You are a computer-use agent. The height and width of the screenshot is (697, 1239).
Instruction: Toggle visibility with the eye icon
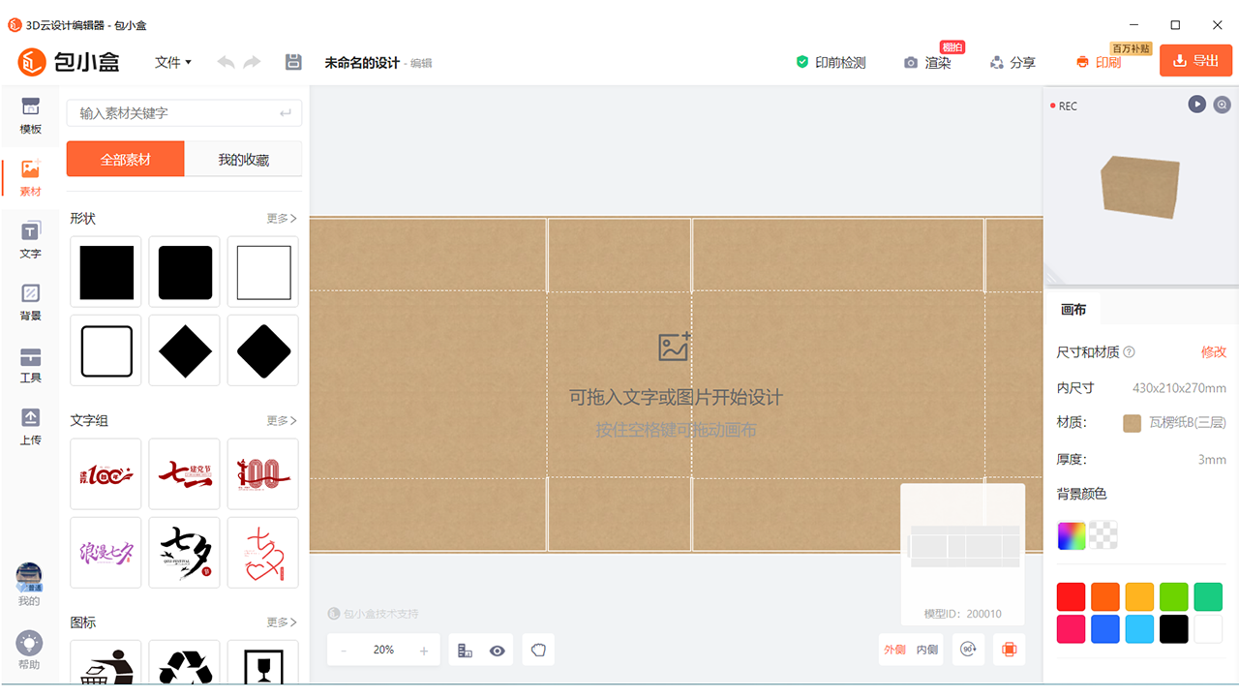pos(498,651)
